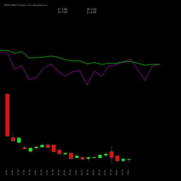Click the red candle above 24 Dec
The height and width of the screenshot is (181, 181).
pyautogui.click(x=54, y=148)
